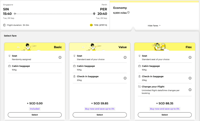200x121 pixels.
Task: Show check-in baggage info in Value fare
Action: click(x=125, y=78)
